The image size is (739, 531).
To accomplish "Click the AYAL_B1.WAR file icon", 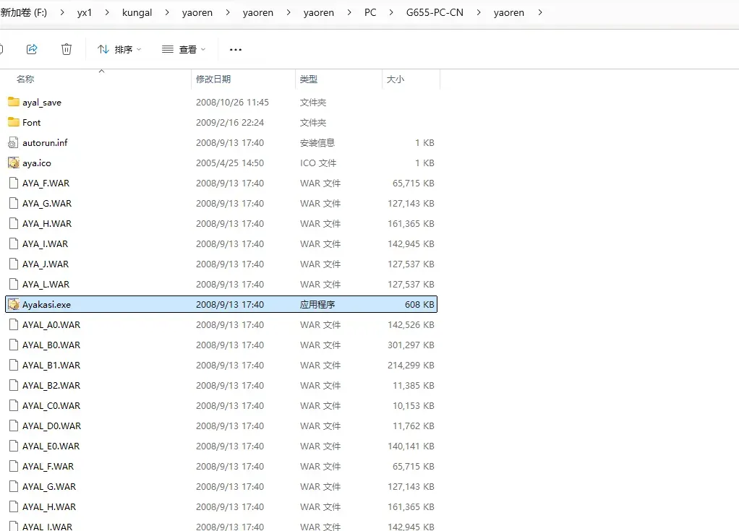I will (x=14, y=365).
